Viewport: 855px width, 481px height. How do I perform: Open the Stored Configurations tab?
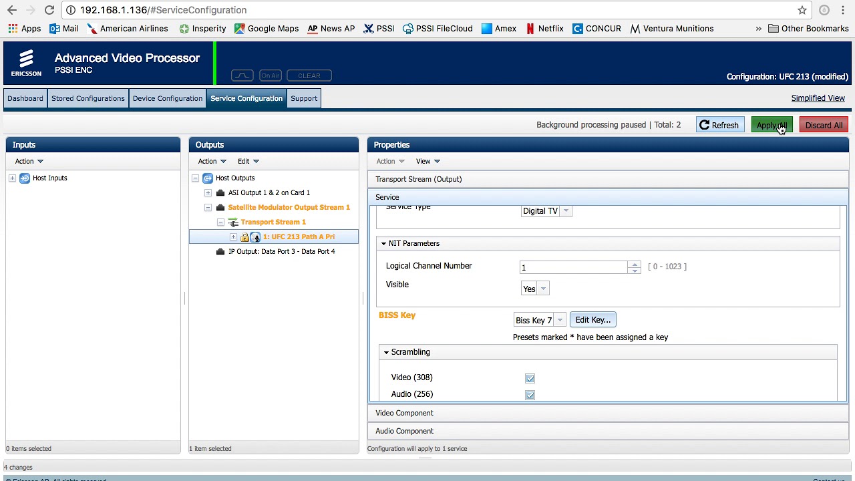pyautogui.click(x=88, y=98)
